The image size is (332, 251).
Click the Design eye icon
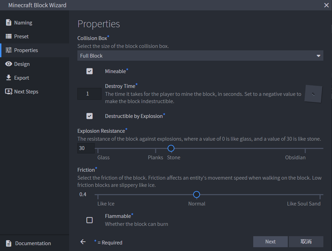9,64
